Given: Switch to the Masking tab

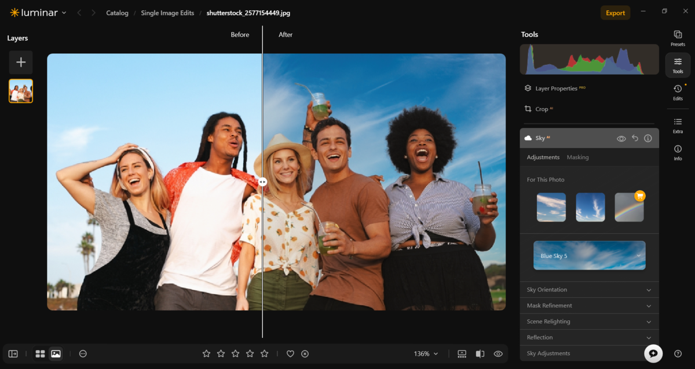Looking at the screenshot, I should [577, 157].
